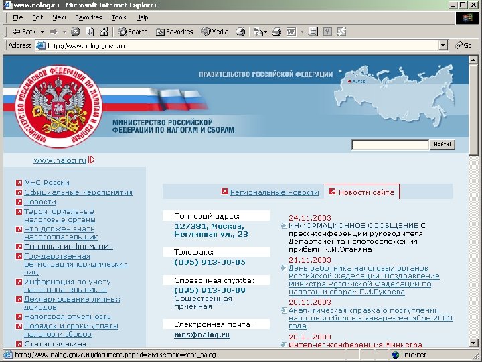The image size is (482, 362).
Task: Open Налоговая отчетность sidebar link
Action: click(x=68, y=316)
